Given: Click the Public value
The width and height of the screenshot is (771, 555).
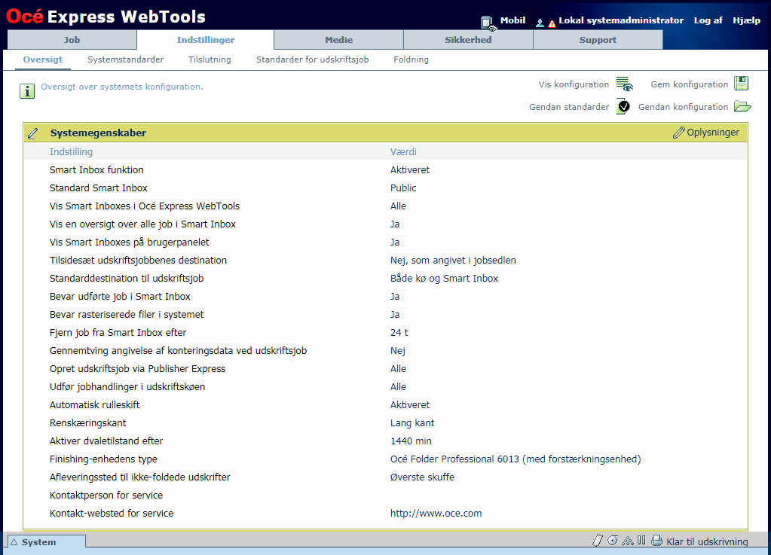Looking at the screenshot, I should pos(403,188).
